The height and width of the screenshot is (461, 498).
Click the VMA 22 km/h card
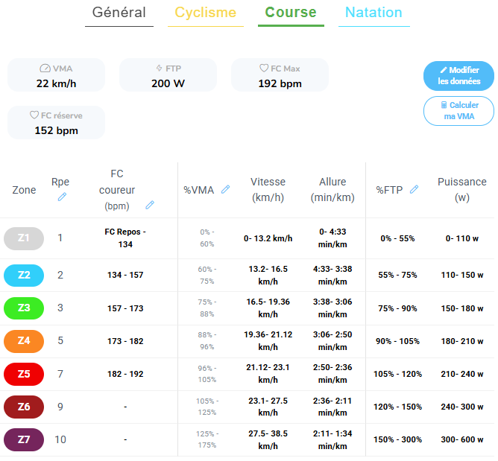click(x=56, y=75)
